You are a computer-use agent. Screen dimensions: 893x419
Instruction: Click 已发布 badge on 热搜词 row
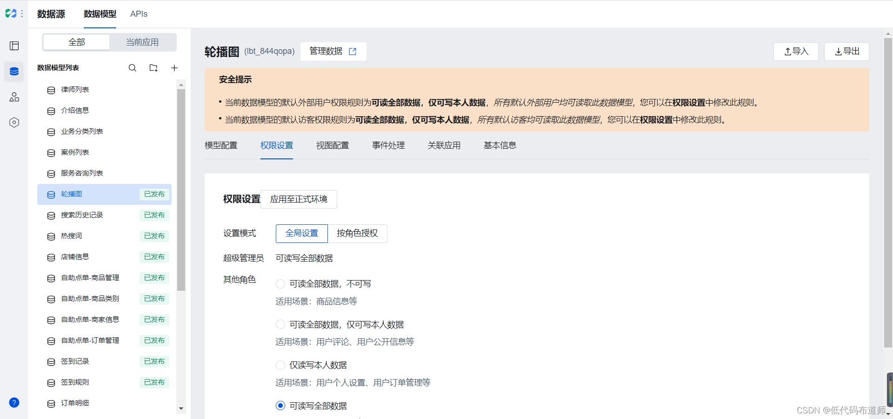click(154, 236)
